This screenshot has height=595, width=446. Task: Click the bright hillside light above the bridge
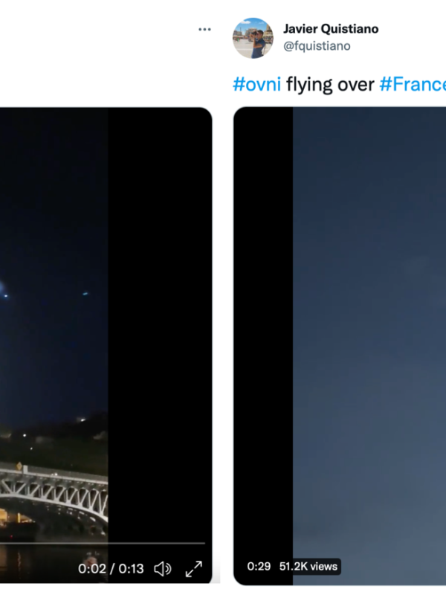pos(81,419)
